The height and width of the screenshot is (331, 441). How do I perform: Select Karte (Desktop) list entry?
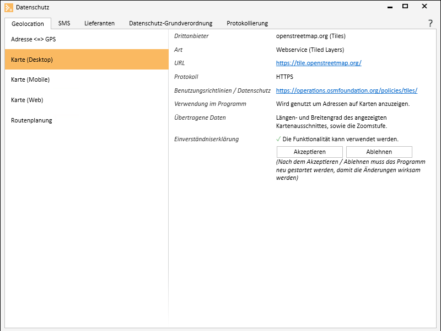87,60
